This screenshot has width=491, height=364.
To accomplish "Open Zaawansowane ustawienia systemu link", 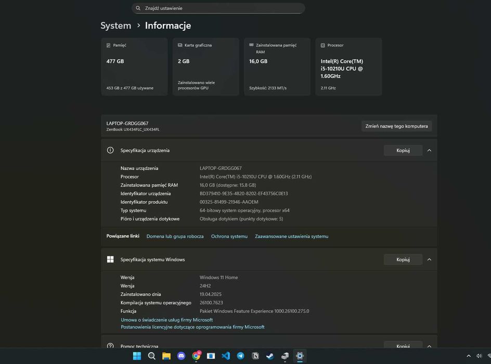I will (291, 236).
